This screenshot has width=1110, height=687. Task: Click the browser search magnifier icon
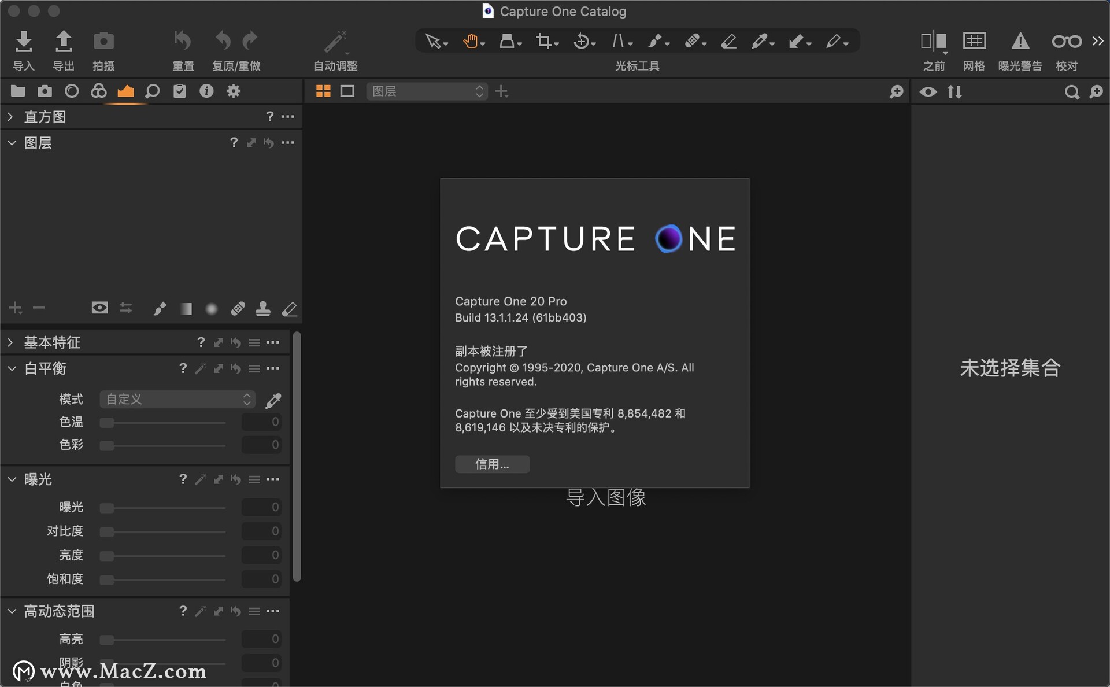[x=1072, y=92]
